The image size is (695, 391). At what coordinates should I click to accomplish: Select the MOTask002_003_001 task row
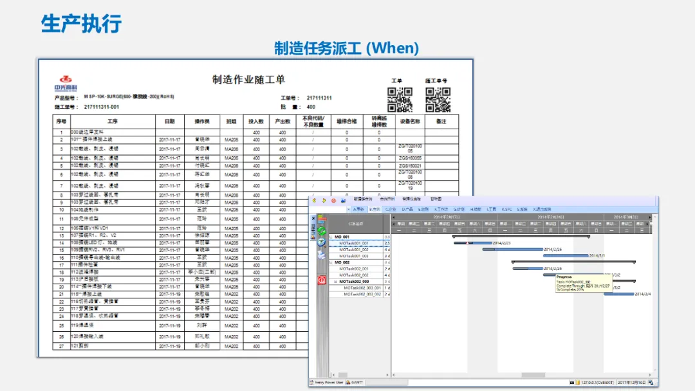point(360,288)
